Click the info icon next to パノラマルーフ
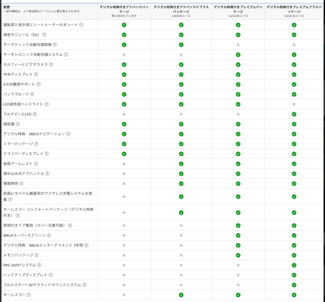 32,94
